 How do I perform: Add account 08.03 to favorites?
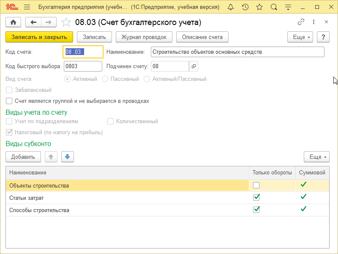click(66, 22)
